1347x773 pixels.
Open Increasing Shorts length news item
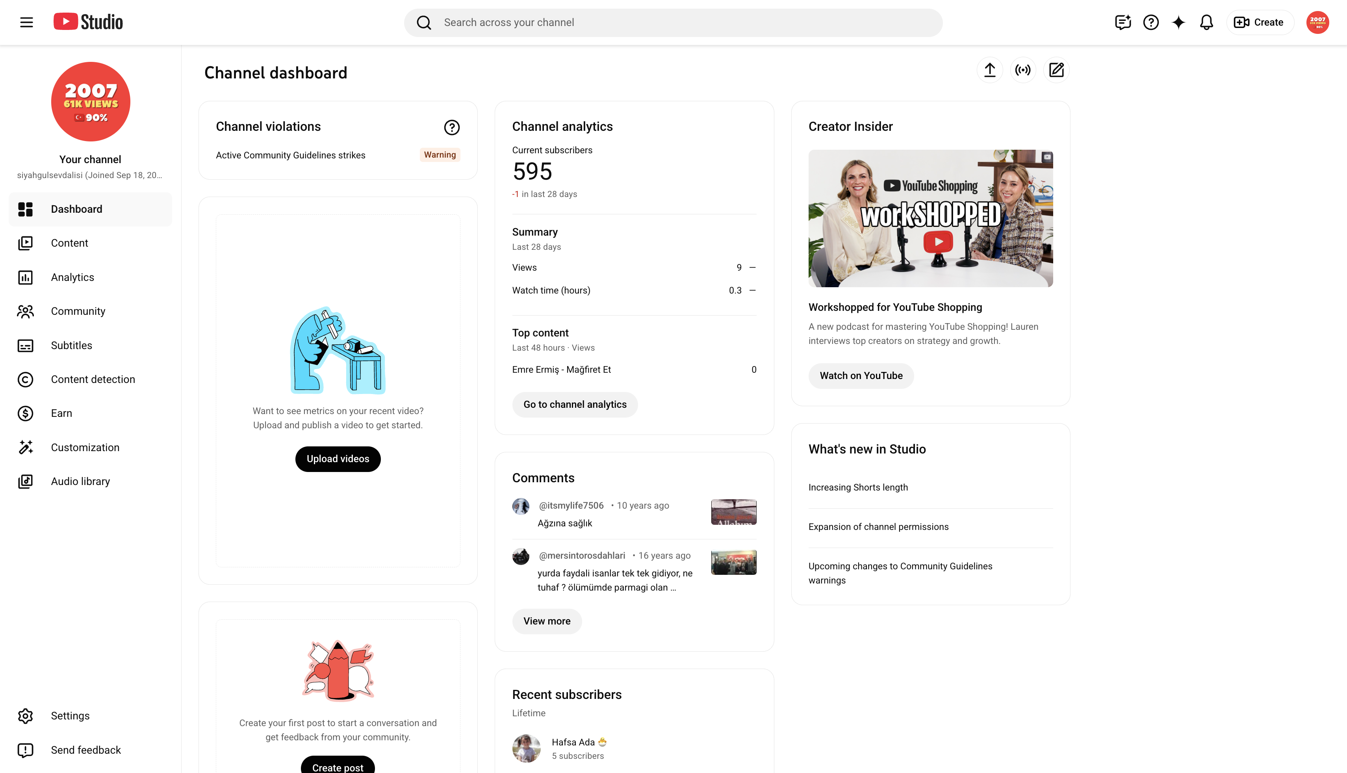(x=858, y=487)
